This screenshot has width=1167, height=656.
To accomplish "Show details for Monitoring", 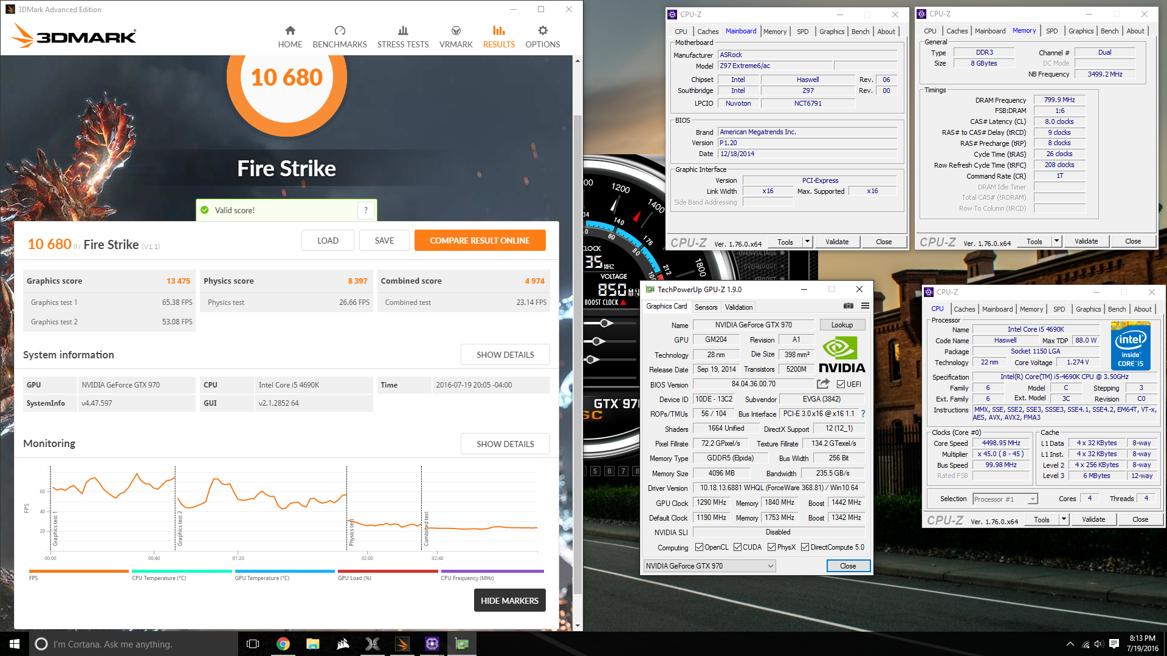I will point(505,444).
